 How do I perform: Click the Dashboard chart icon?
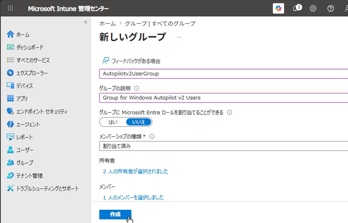pyautogui.click(x=10, y=47)
